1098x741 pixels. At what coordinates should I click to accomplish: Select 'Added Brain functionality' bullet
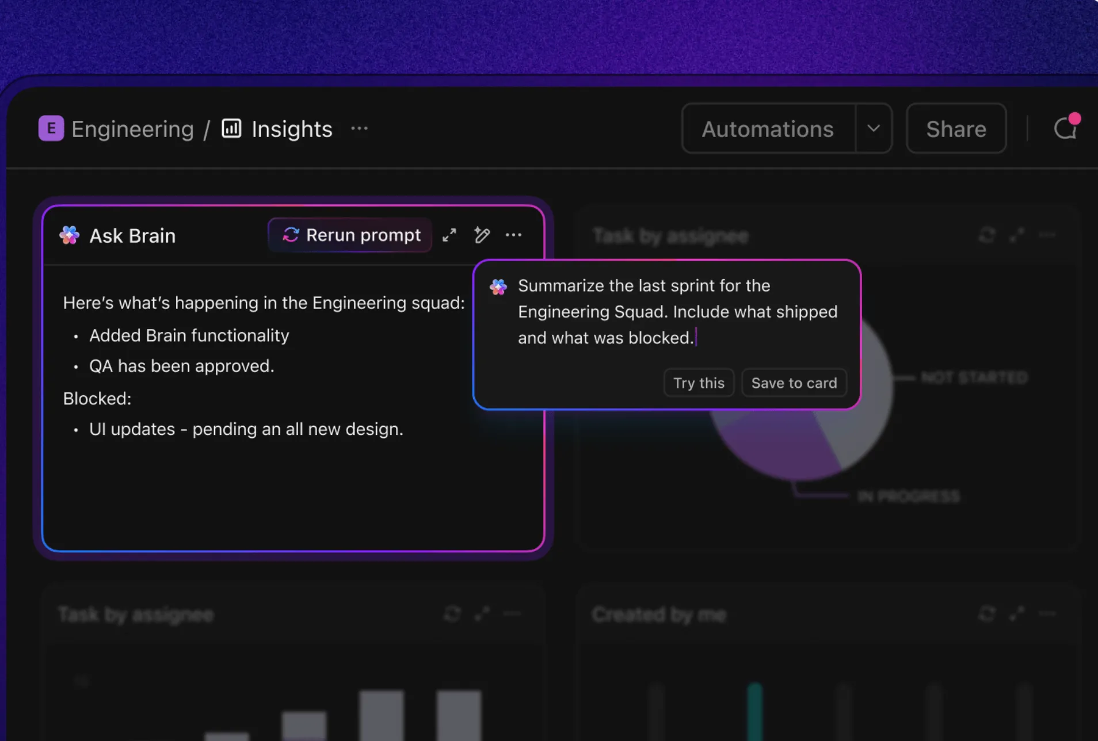coord(189,335)
